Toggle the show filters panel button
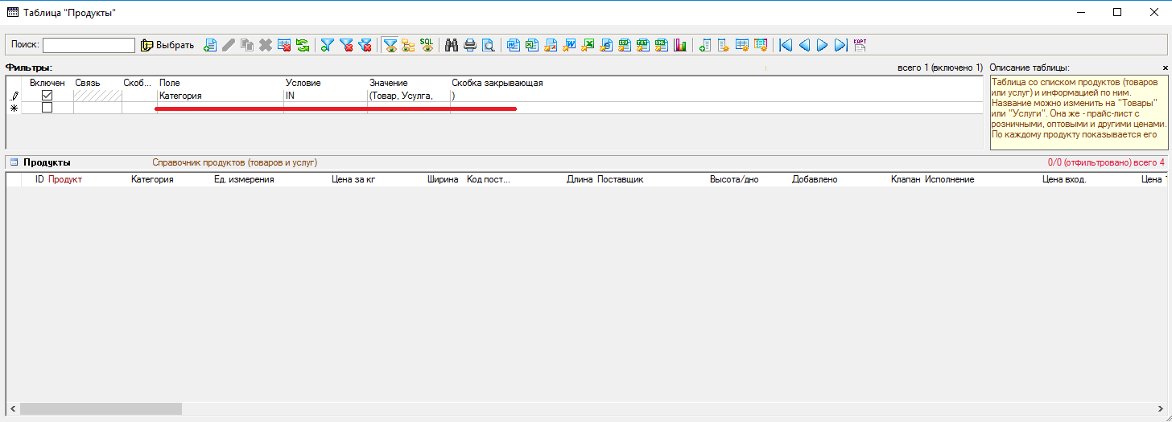The image size is (1172, 422). point(390,45)
